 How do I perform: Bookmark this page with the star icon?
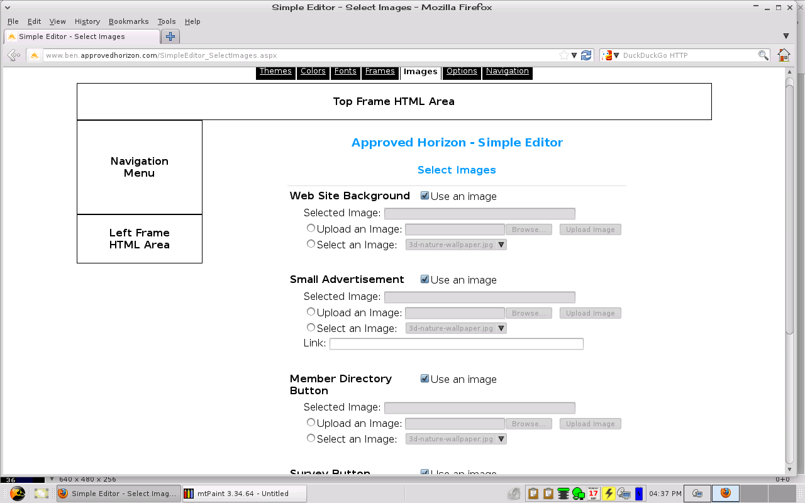563,55
